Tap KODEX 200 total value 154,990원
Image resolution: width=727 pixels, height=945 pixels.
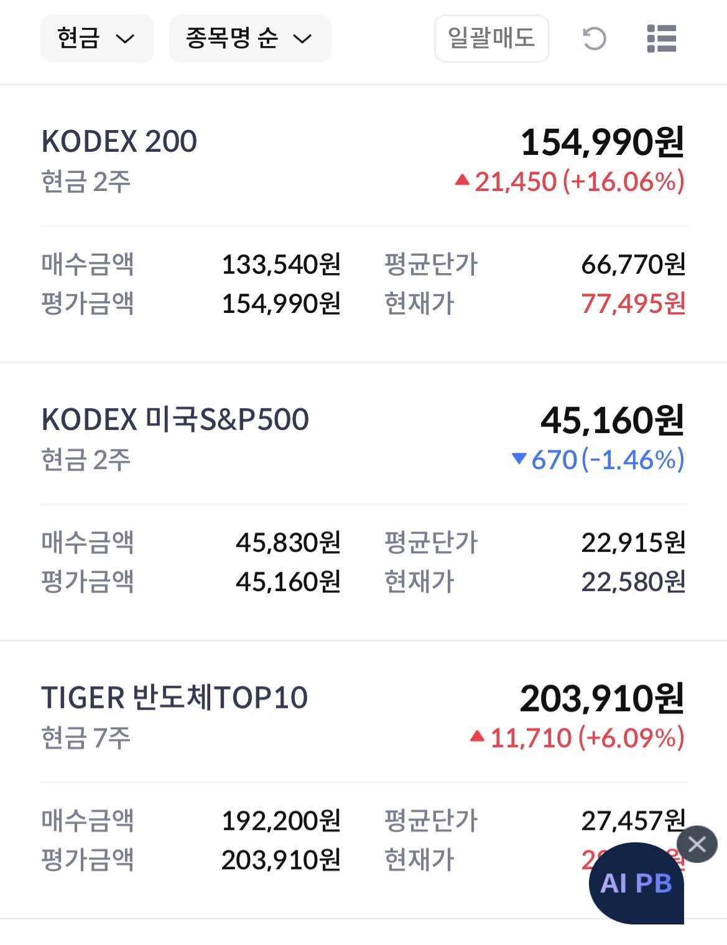(x=602, y=142)
